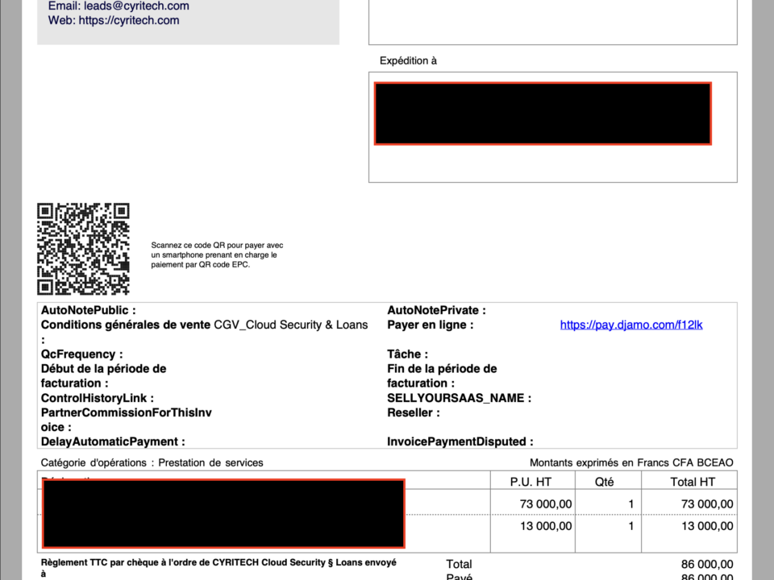
Task: Select 'DelayAutomaticPayment :' label
Action: [x=113, y=441]
